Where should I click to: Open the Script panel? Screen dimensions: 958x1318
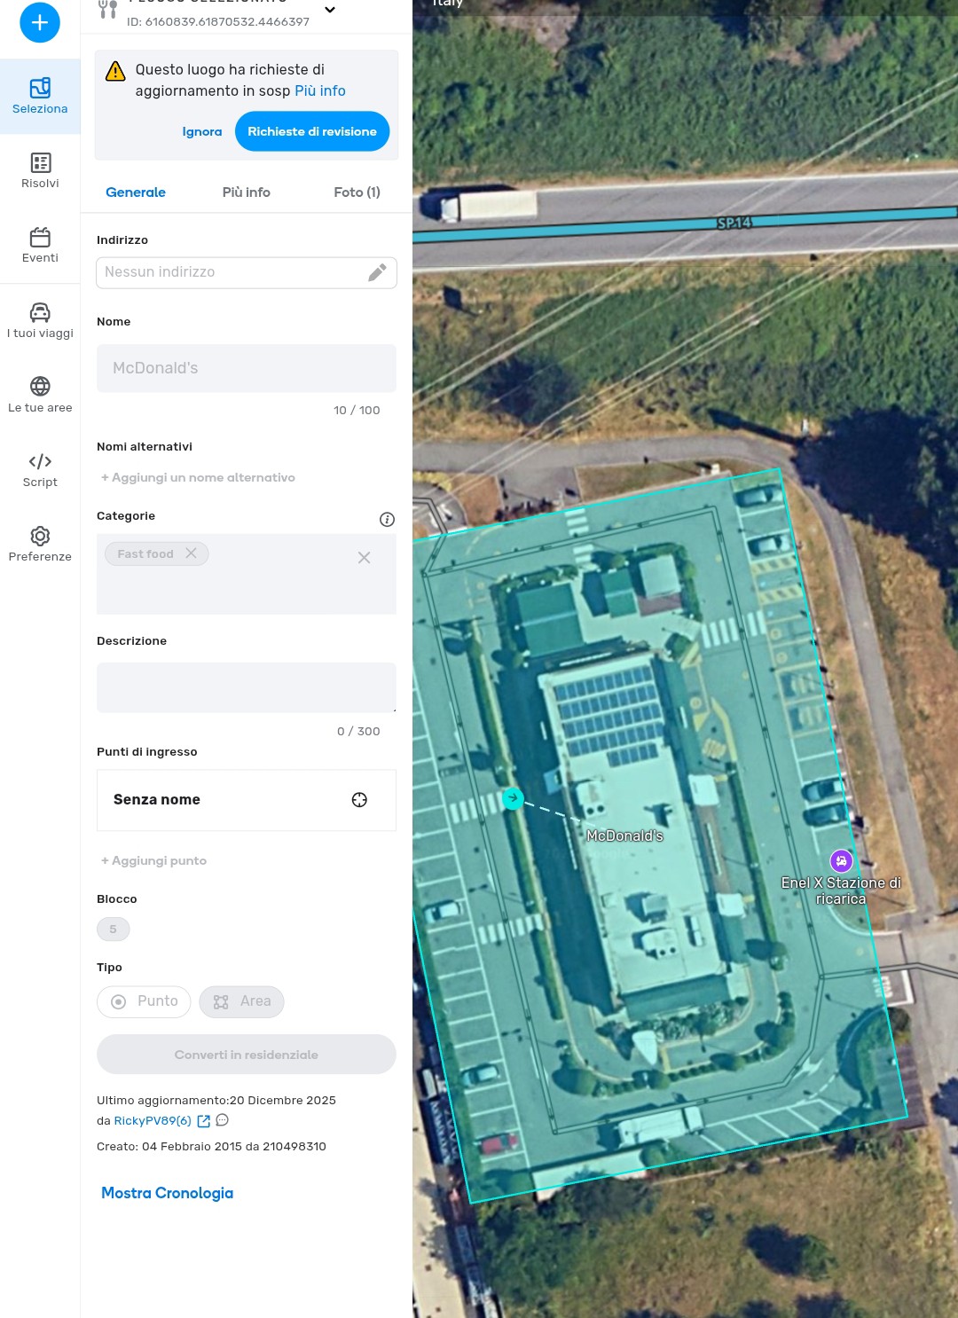[40, 469]
